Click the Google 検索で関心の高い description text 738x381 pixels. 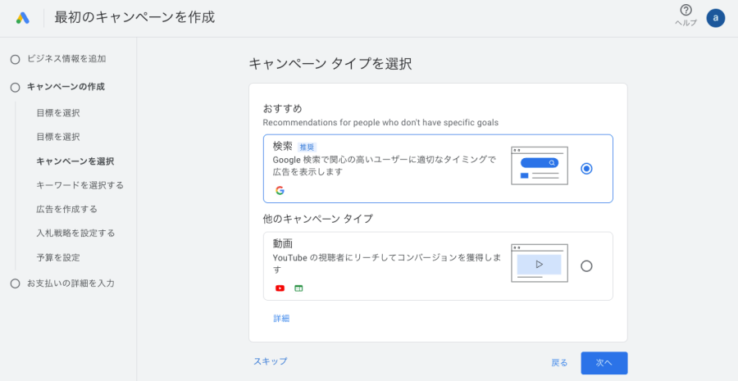[x=385, y=166]
